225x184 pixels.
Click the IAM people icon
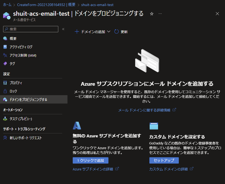click(5, 55)
